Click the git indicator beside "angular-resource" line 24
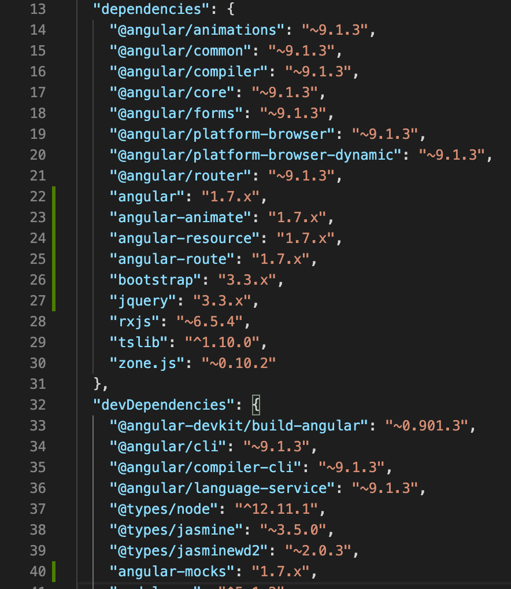The width and height of the screenshot is (511, 589). (54, 238)
